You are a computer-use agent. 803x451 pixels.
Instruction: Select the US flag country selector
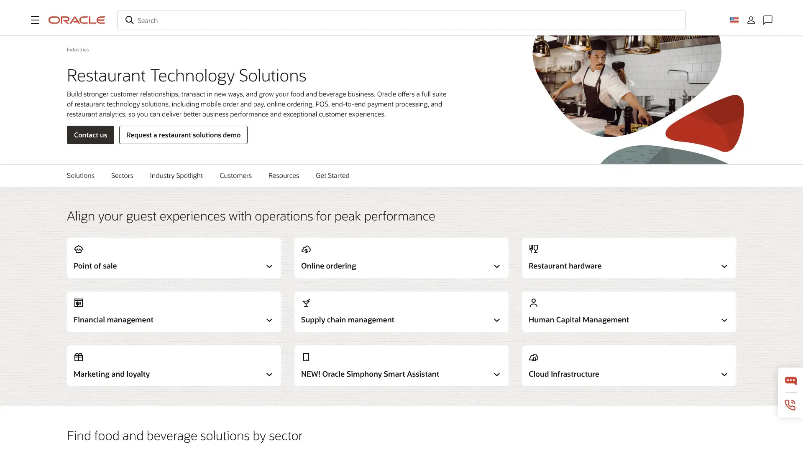click(x=734, y=20)
